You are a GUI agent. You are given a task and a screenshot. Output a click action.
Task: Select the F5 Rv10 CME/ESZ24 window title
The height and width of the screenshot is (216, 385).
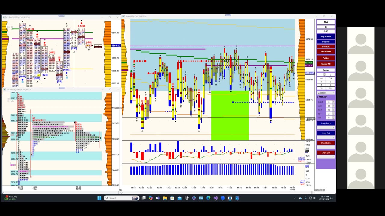point(18,17)
